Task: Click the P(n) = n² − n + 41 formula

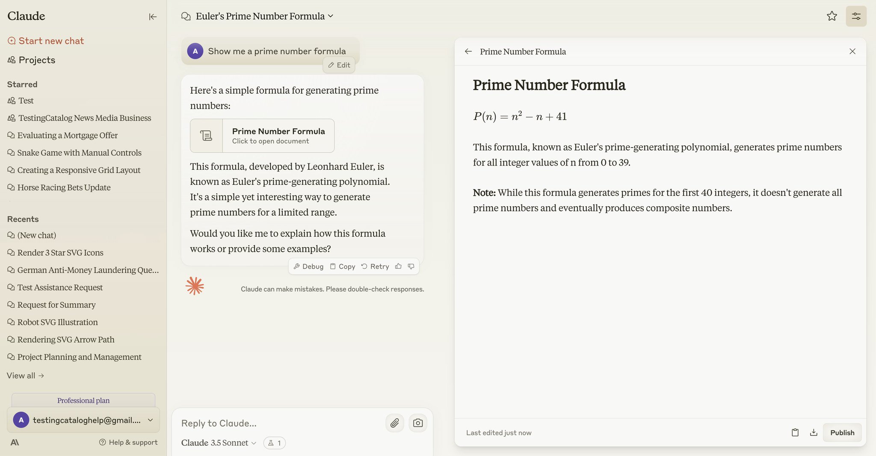Action: 520,116
